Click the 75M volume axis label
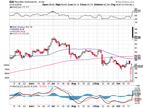Image resolution: width=143 pixels, height=108 pixels. click(x=7, y=69)
